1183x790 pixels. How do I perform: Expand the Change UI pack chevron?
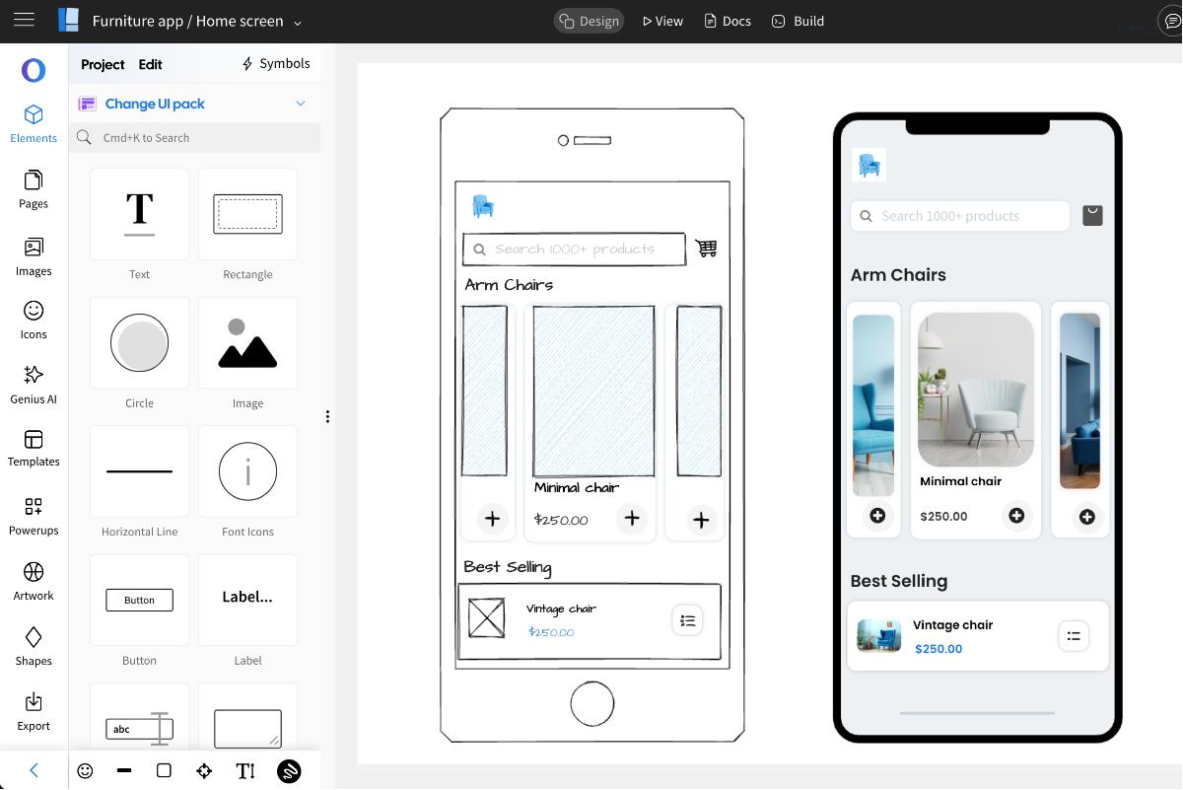pyautogui.click(x=301, y=104)
